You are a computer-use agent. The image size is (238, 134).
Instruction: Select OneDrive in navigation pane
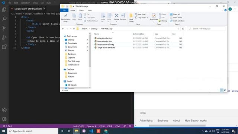70,70
